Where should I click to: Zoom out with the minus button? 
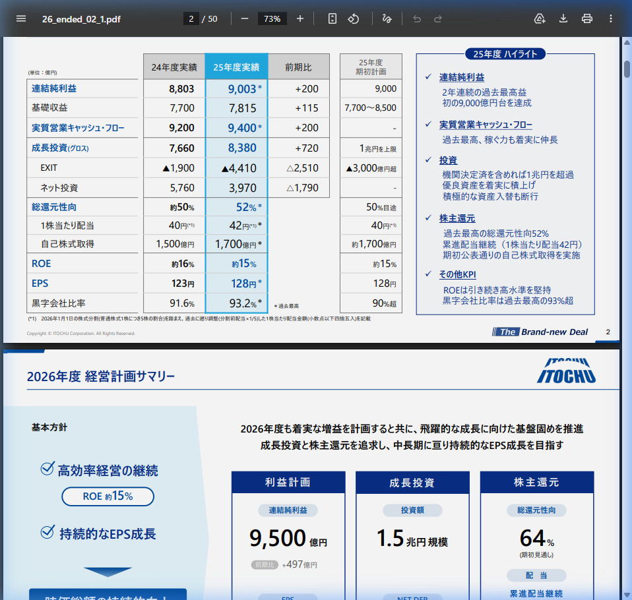[x=245, y=18]
